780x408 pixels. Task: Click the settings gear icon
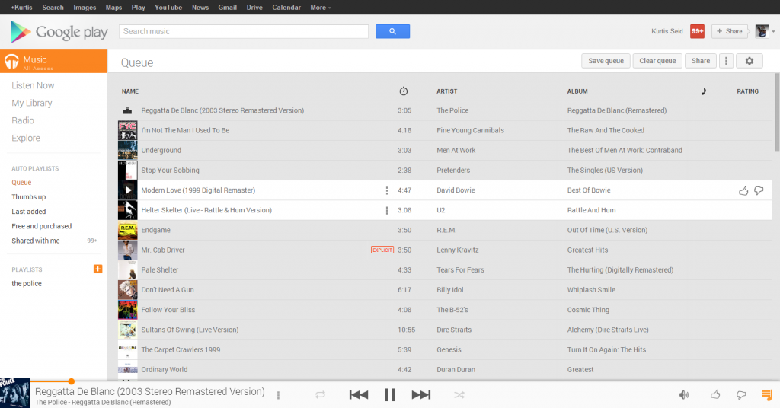click(x=749, y=61)
